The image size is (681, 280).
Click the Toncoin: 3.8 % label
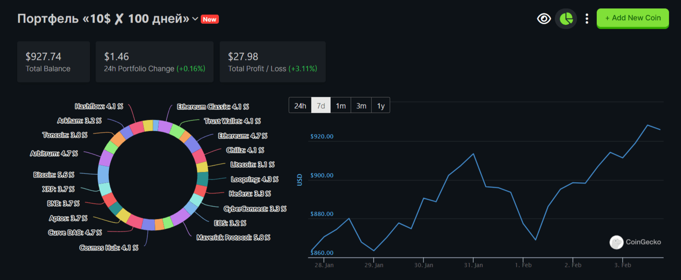point(65,135)
